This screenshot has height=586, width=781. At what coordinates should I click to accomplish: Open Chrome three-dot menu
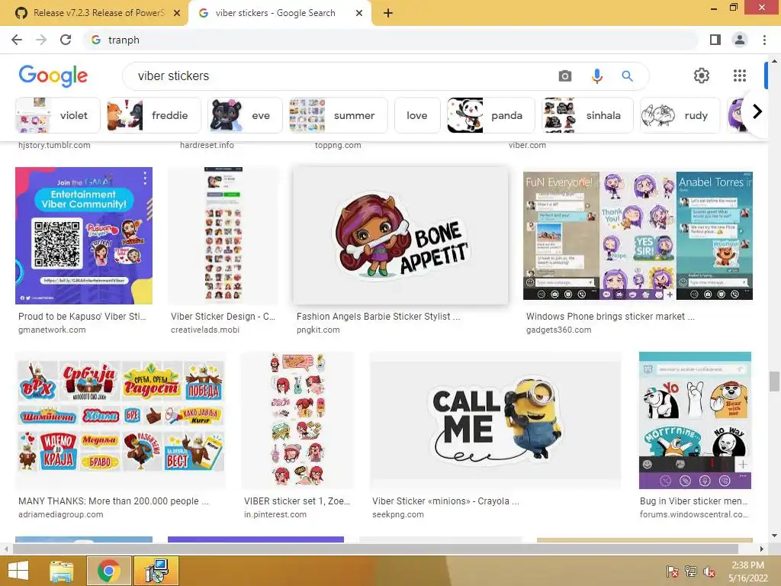pos(764,40)
